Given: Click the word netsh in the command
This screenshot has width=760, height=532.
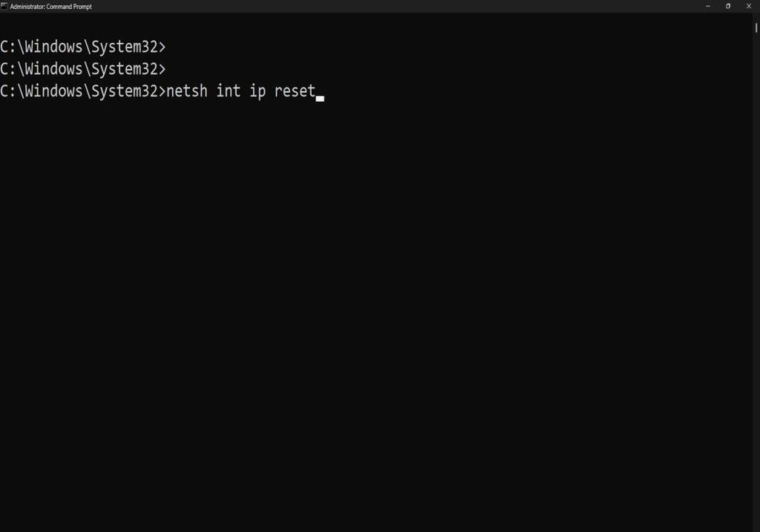Looking at the screenshot, I should (x=187, y=91).
